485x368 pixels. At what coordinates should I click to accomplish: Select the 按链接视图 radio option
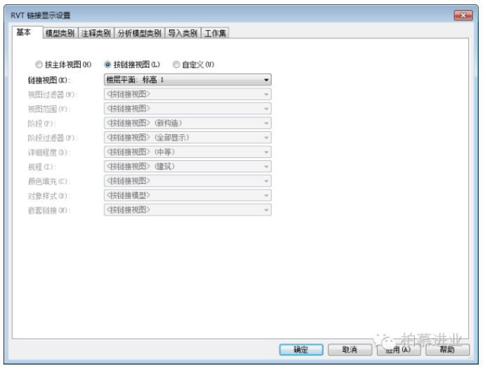[132, 65]
